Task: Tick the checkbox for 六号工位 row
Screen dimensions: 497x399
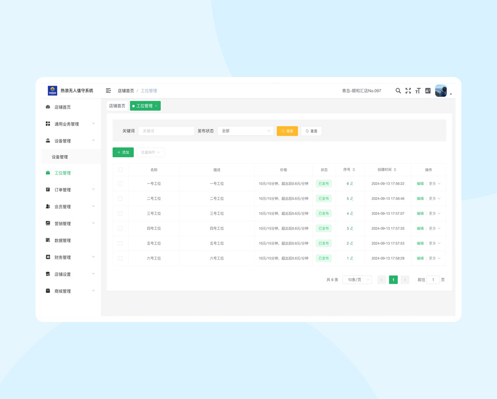Action: [x=120, y=258]
